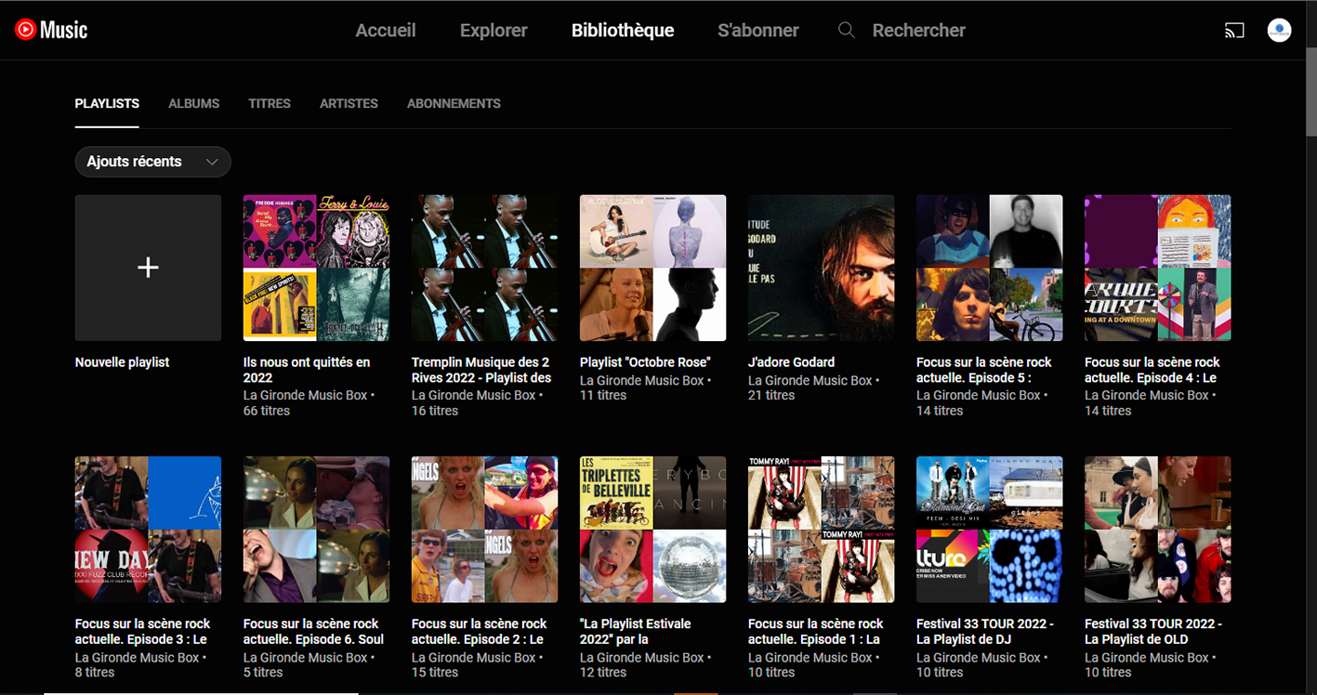Viewport: 1317px width, 695px height.
Task: Click the Focus rock Episode 5 title
Action: 984,370
